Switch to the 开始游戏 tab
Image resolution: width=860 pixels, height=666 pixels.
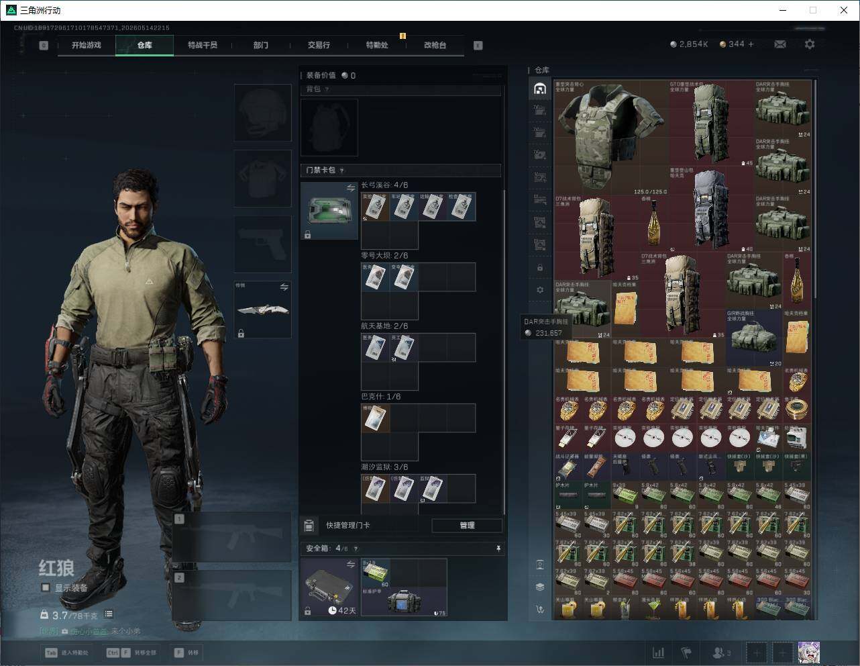[87, 45]
